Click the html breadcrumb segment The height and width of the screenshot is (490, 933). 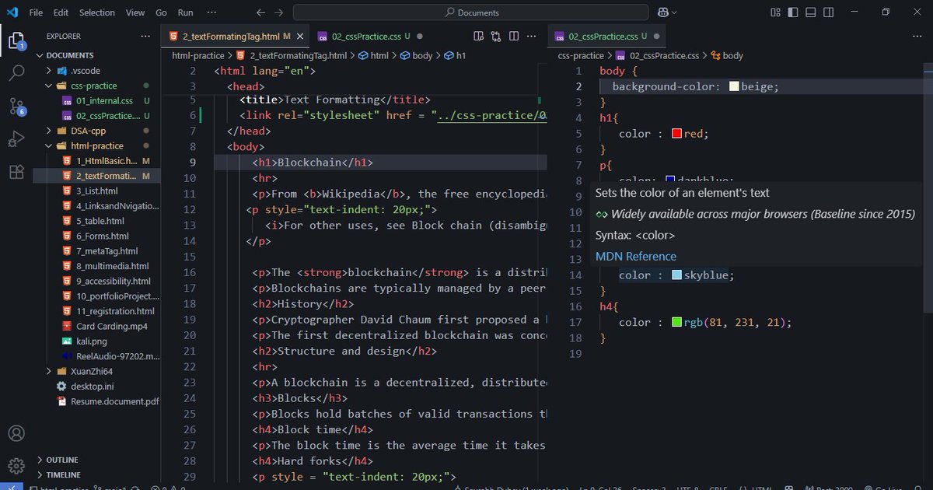(373, 56)
